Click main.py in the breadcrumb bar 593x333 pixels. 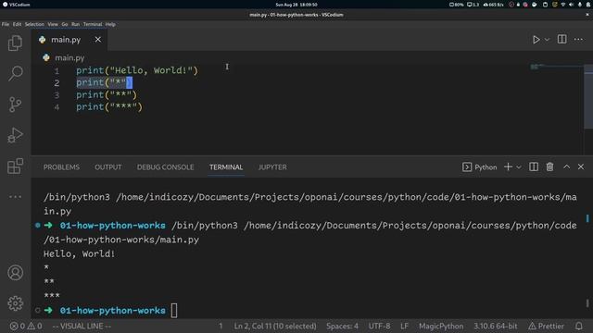[x=69, y=57]
